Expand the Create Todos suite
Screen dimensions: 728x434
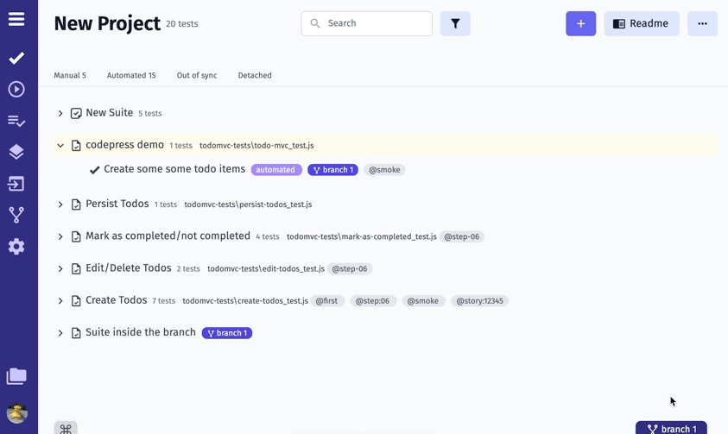click(x=60, y=301)
